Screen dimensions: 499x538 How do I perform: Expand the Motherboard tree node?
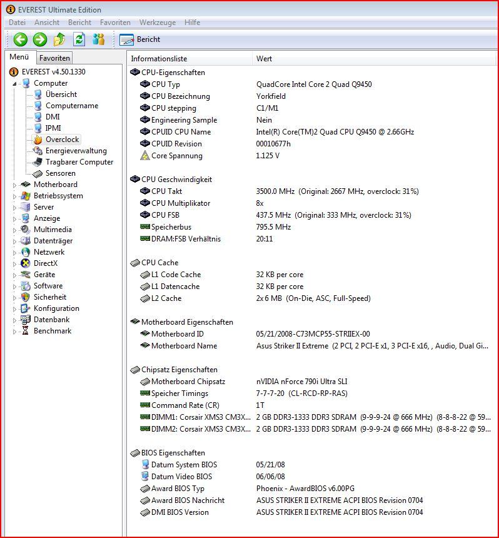(x=14, y=185)
